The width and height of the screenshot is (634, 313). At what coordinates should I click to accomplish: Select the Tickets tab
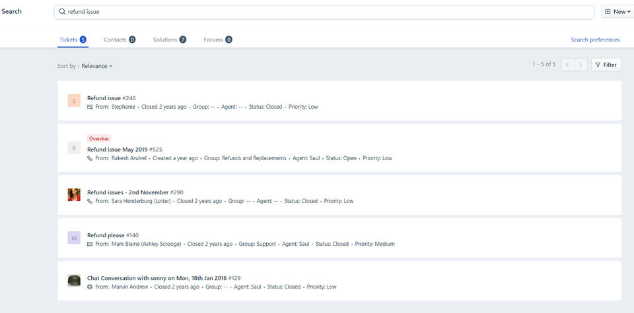coord(73,40)
